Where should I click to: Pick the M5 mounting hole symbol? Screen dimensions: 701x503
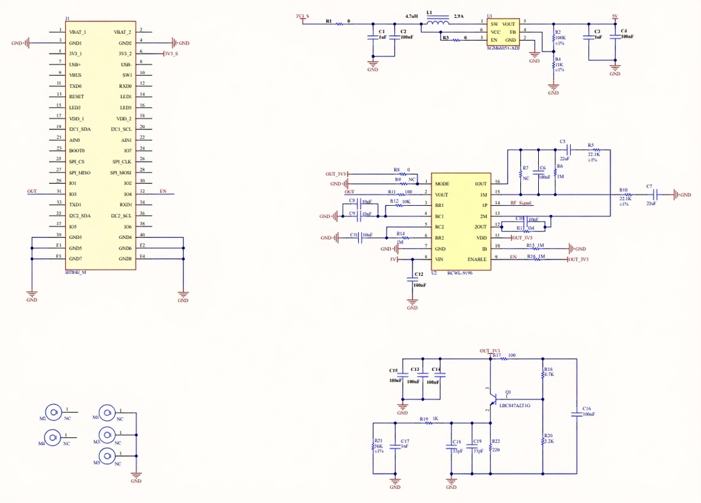point(107,456)
